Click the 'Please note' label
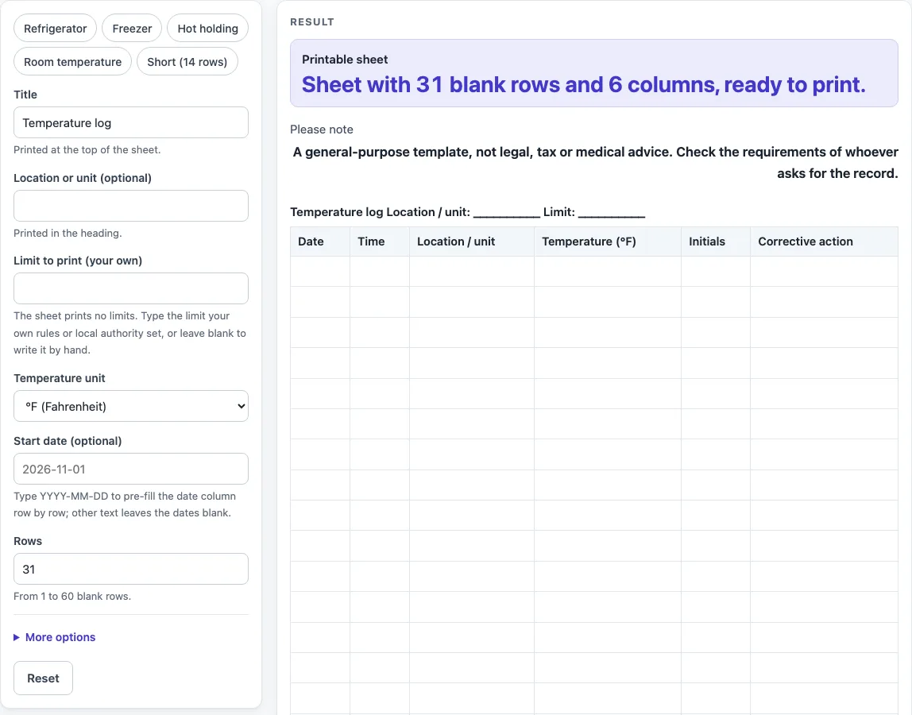 [322, 129]
